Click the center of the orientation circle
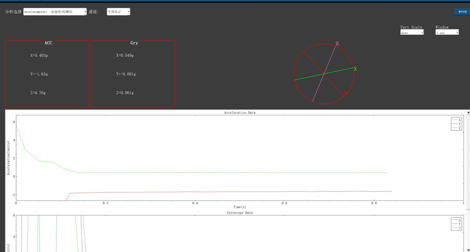The image size is (470, 252). (324, 73)
